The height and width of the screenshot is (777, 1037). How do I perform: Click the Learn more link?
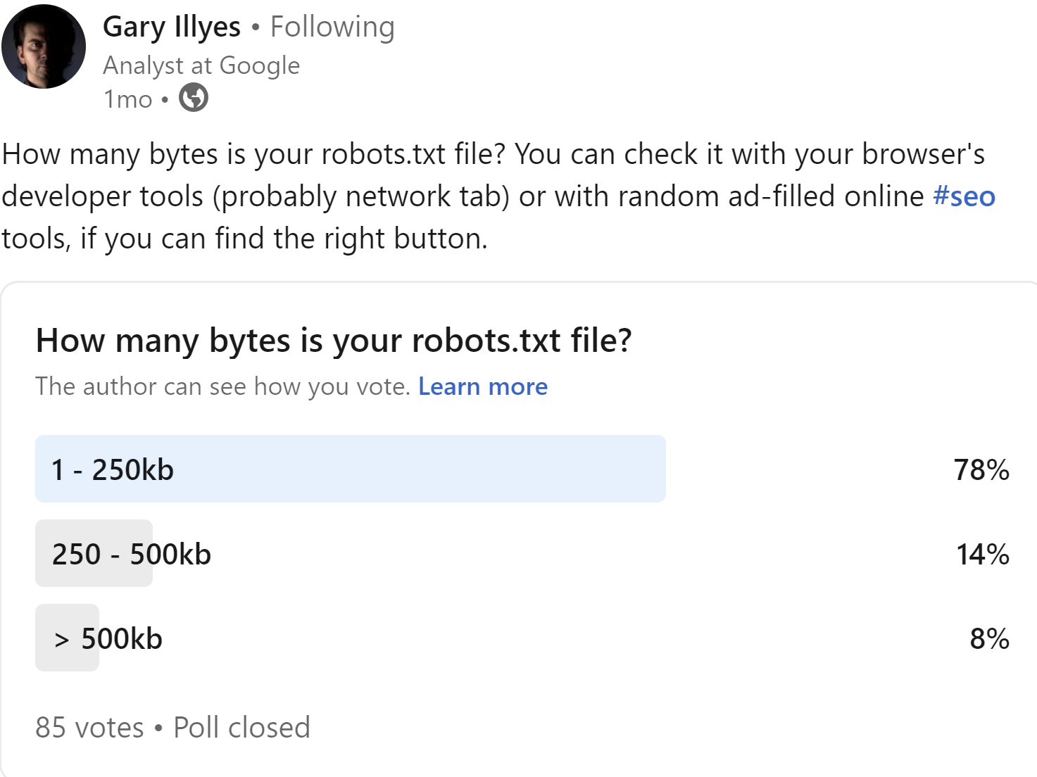pos(482,386)
